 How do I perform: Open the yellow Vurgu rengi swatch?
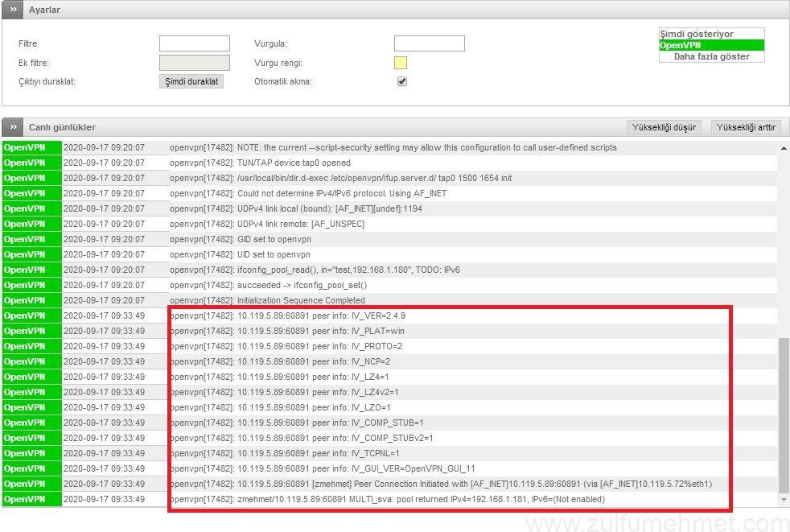pyautogui.click(x=401, y=63)
